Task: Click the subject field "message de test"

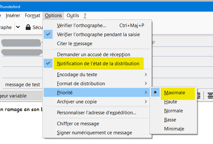Action: point(23,85)
